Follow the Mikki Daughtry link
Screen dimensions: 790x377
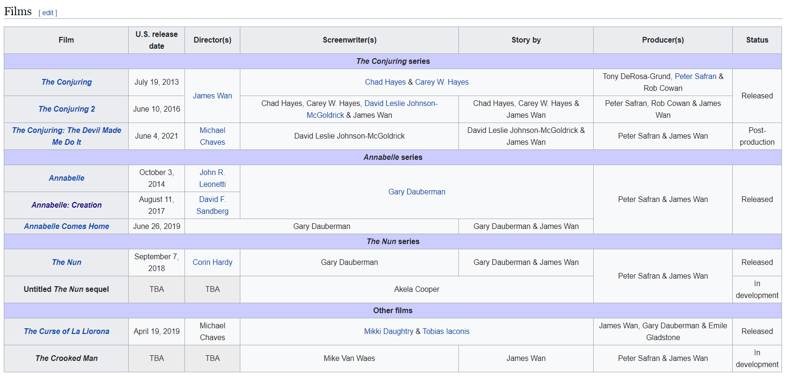point(388,332)
